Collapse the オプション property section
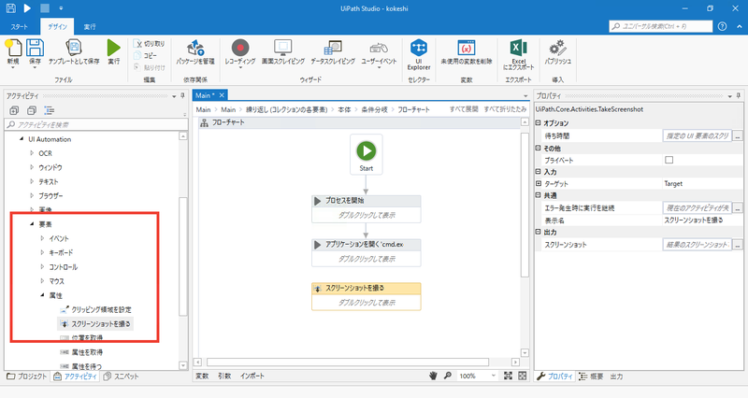Image resolution: width=748 pixels, height=398 pixels. tap(539, 123)
